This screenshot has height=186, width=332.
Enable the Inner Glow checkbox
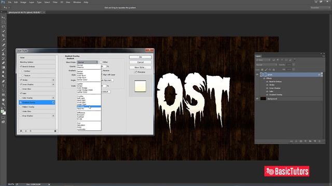(x=21, y=89)
